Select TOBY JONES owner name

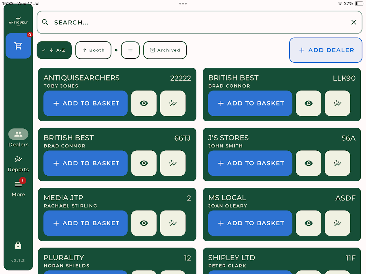click(61, 86)
